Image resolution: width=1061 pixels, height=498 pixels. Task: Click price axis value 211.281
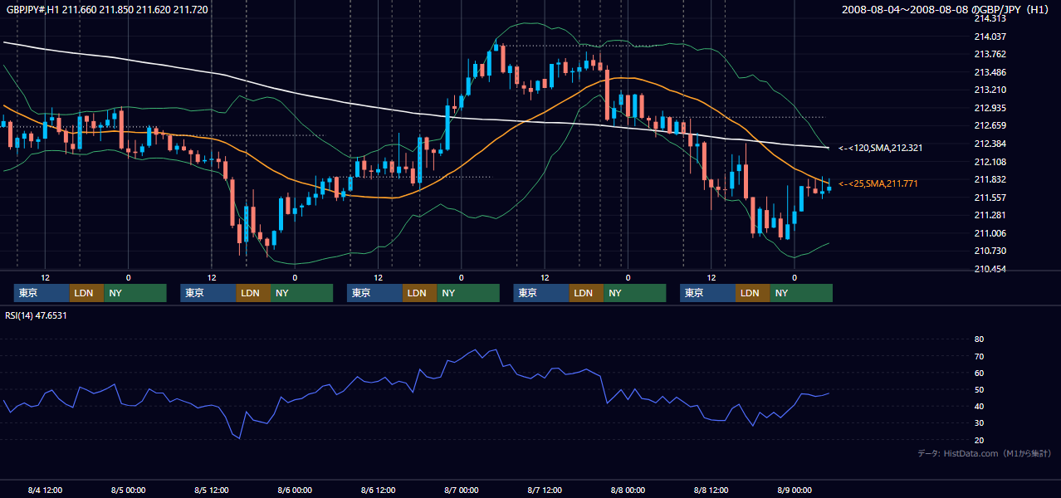coord(990,216)
